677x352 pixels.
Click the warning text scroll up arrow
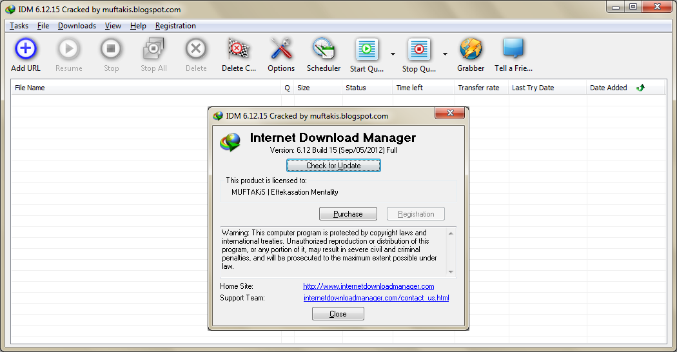[451, 233]
